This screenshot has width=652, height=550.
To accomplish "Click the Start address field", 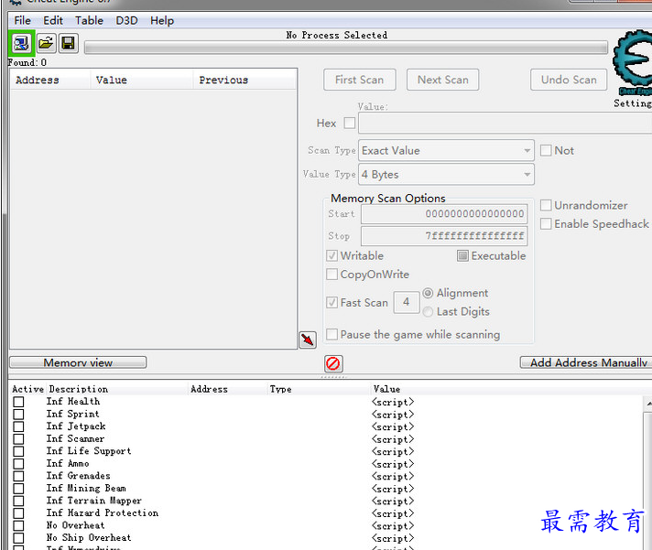I will tap(444, 214).
